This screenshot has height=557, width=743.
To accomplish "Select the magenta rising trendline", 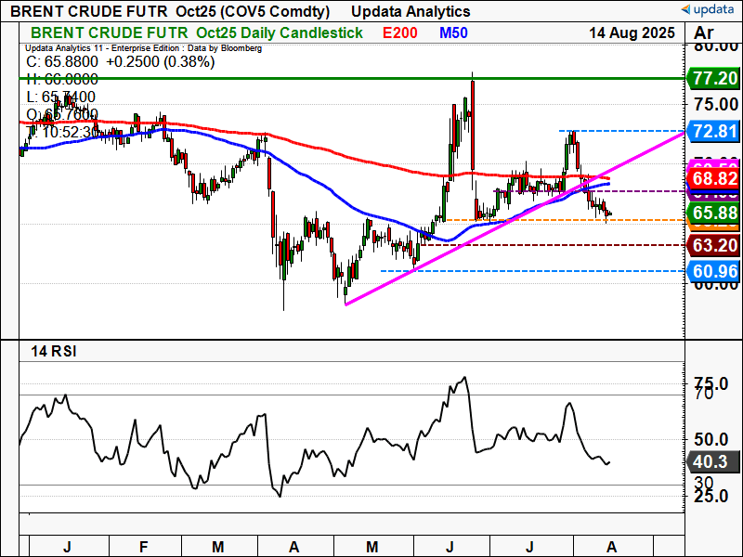I will click(515, 218).
